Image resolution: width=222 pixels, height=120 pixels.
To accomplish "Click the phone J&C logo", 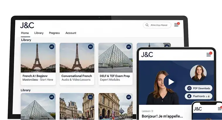I will click(x=198, y=109).
